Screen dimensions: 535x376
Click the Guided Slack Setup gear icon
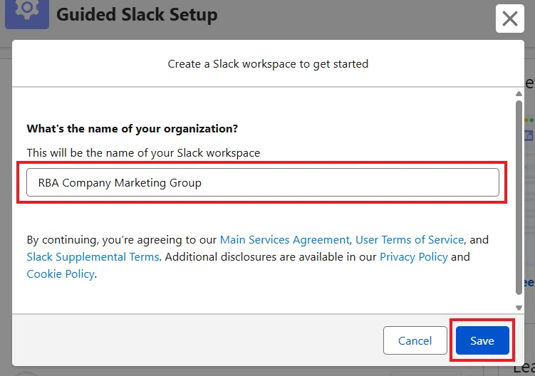[27, 14]
